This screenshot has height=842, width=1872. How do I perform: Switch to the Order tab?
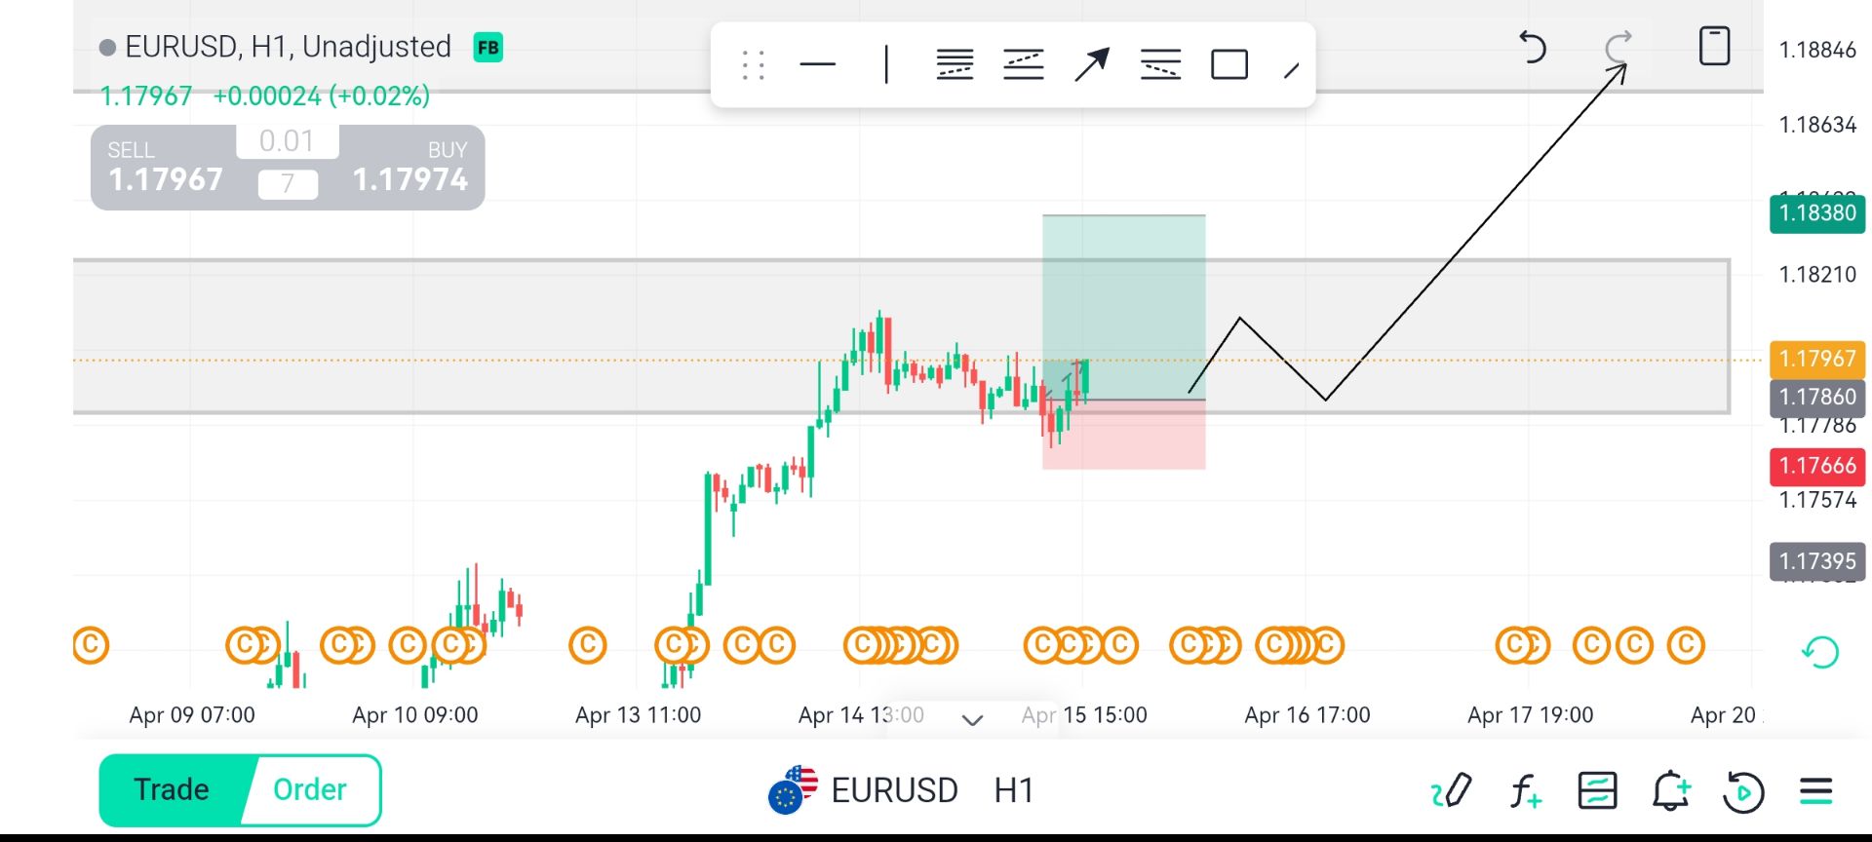310,789
